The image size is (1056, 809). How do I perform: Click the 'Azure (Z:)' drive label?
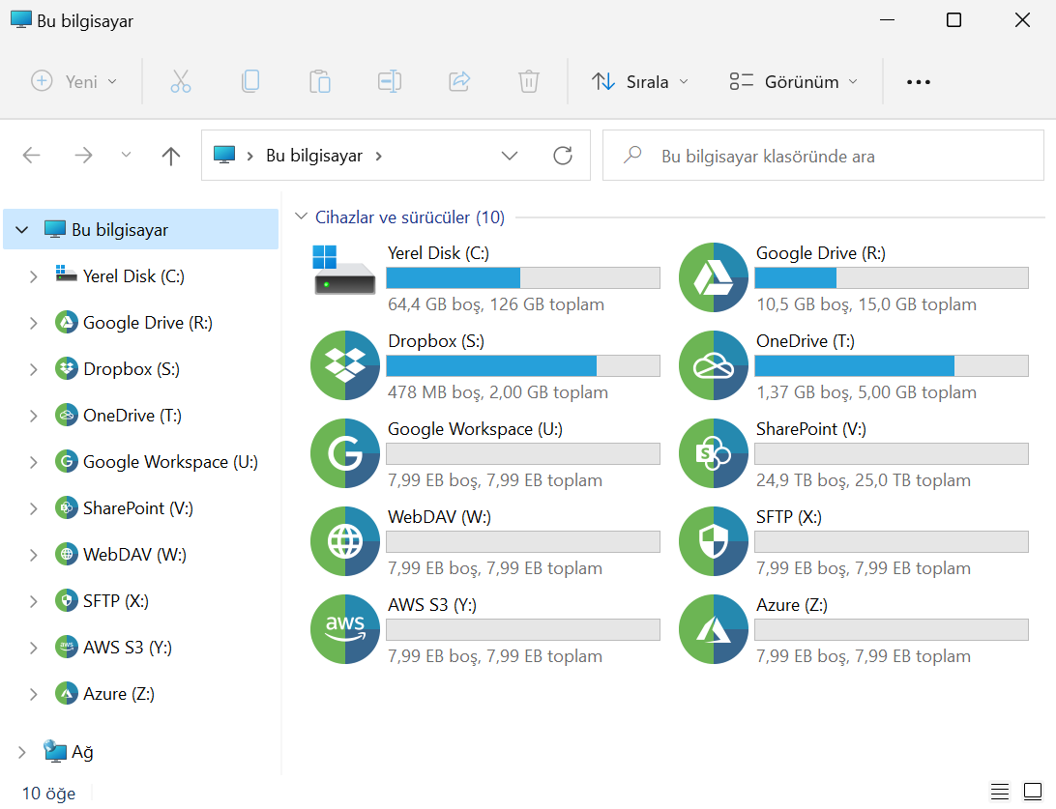pos(791,604)
